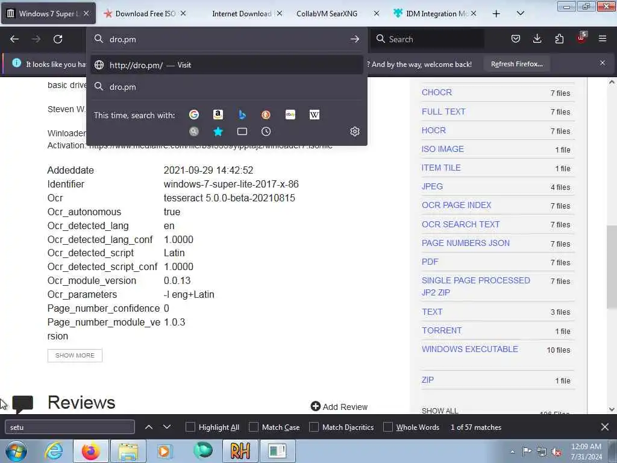This screenshot has width=617, height=463.
Task: Open the FULL TEXT download link
Action: tap(443, 112)
